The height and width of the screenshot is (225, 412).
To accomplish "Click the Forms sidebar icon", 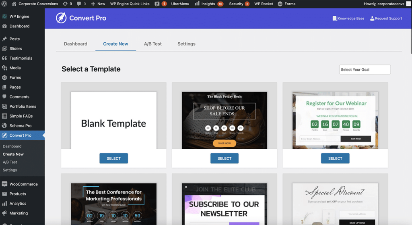I will [4, 77].
